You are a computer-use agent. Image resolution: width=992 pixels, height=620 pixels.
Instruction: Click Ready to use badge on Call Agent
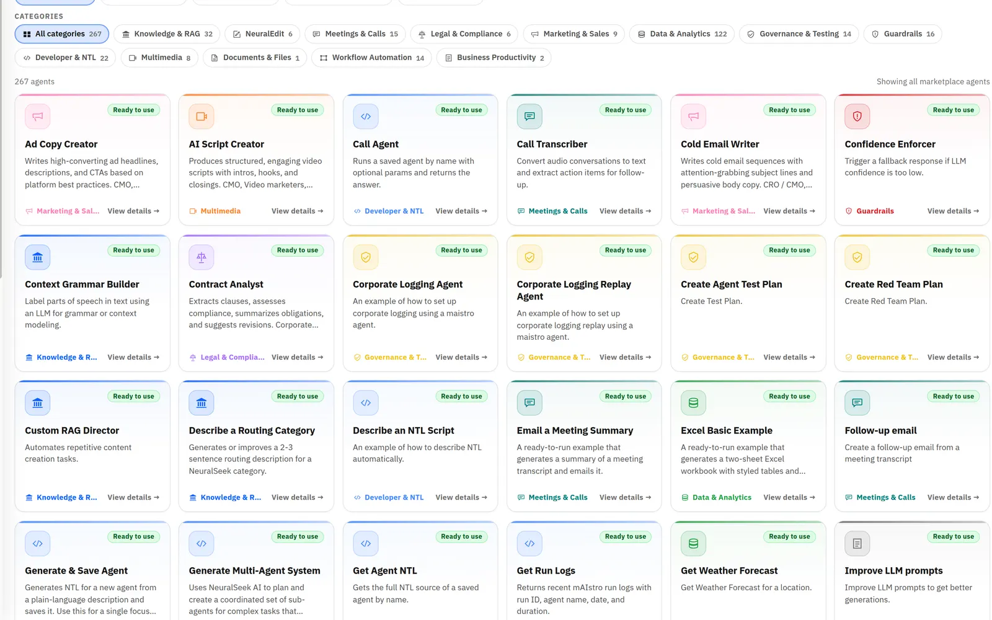(x=461, y=110)
